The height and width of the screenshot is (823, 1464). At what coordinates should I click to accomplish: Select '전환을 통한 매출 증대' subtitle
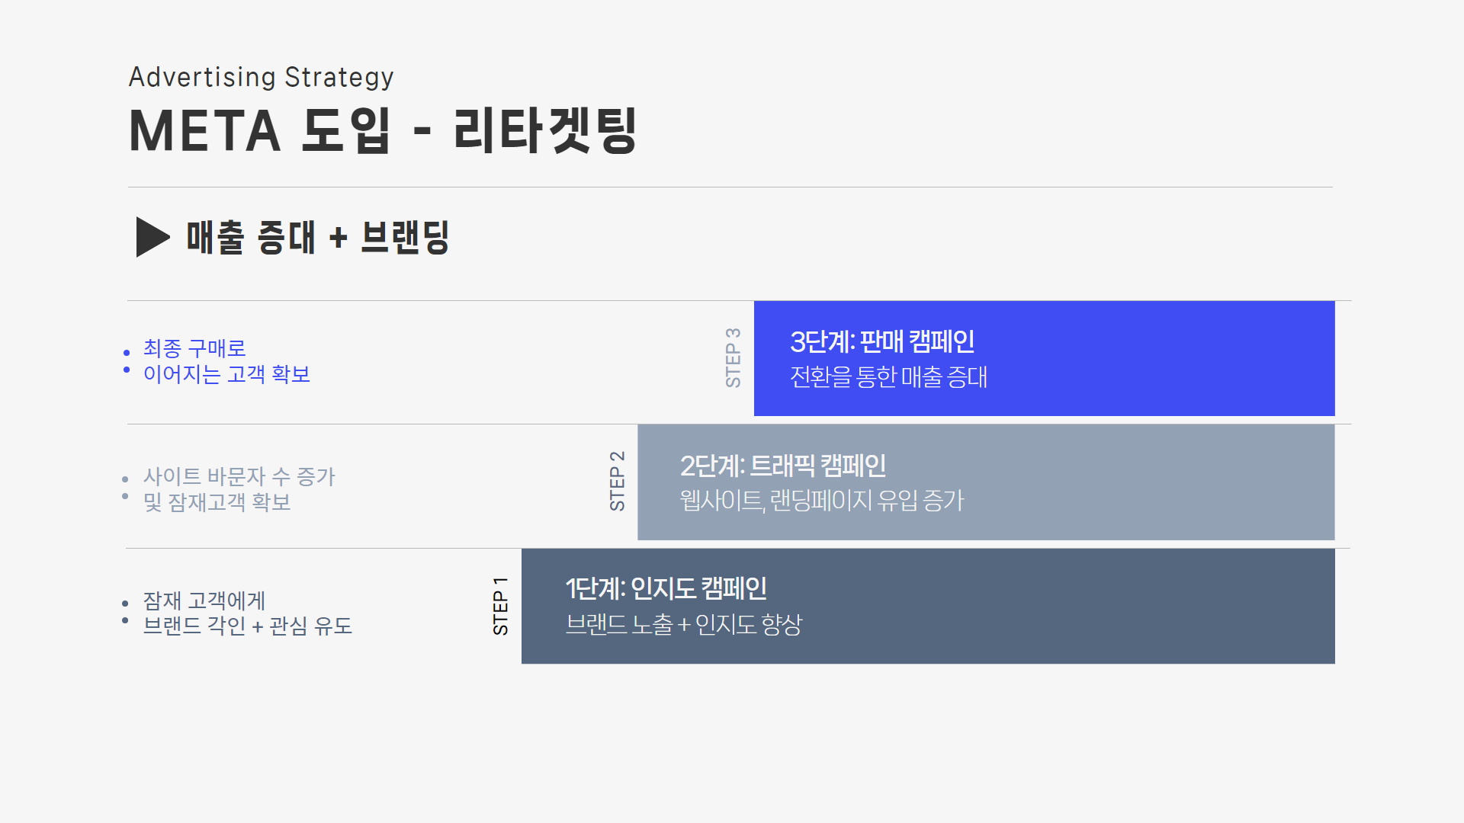coord(888,376)
